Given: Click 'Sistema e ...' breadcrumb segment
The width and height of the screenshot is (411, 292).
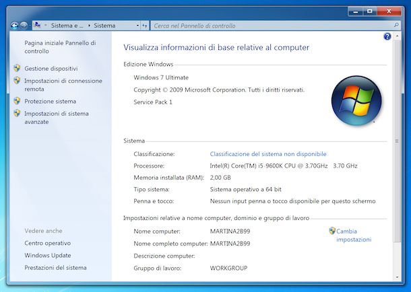Looking at the screenshot, I should (x=67, y=26).
